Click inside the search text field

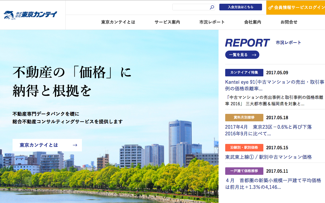191,7
